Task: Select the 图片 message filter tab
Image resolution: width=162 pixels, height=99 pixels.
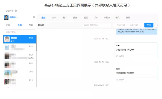Action: 64,18
